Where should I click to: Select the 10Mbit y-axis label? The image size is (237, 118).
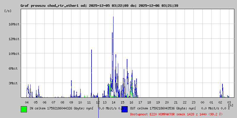click(x=14, y=53)
